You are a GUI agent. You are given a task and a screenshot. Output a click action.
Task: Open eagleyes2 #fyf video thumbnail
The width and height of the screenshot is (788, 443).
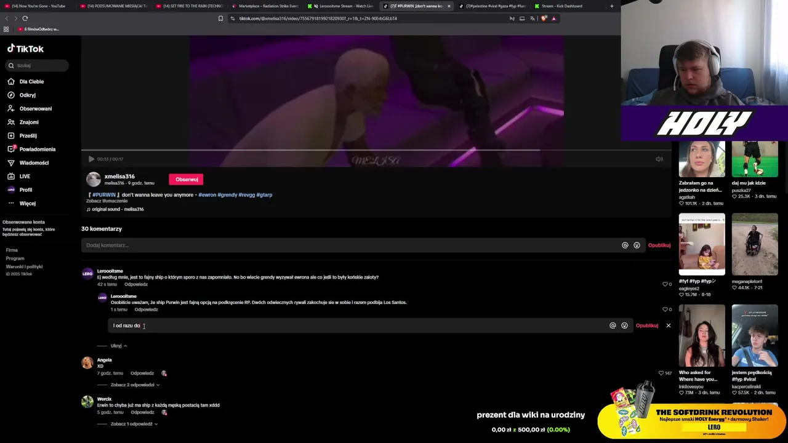[702, 244]
